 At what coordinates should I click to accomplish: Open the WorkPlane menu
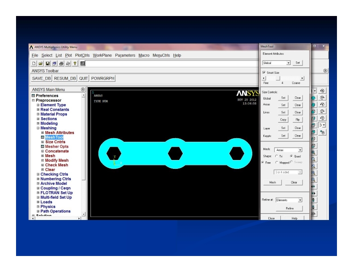[x=102, y=56]
